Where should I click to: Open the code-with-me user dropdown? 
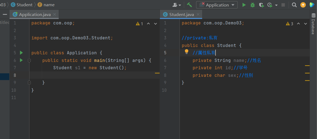point(177,5)
